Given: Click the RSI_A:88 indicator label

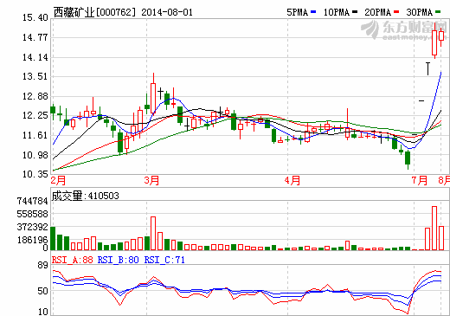Looking at the screenshot, I should click(x=73, y=260).
